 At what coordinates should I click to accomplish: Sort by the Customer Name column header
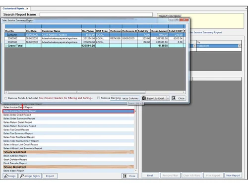pyautogui.click(x=61, y=31)
